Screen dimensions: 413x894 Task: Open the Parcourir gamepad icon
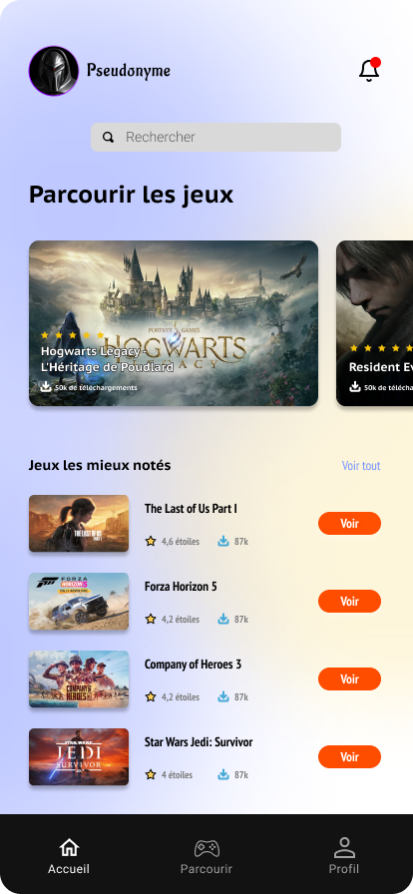(206, 848)
